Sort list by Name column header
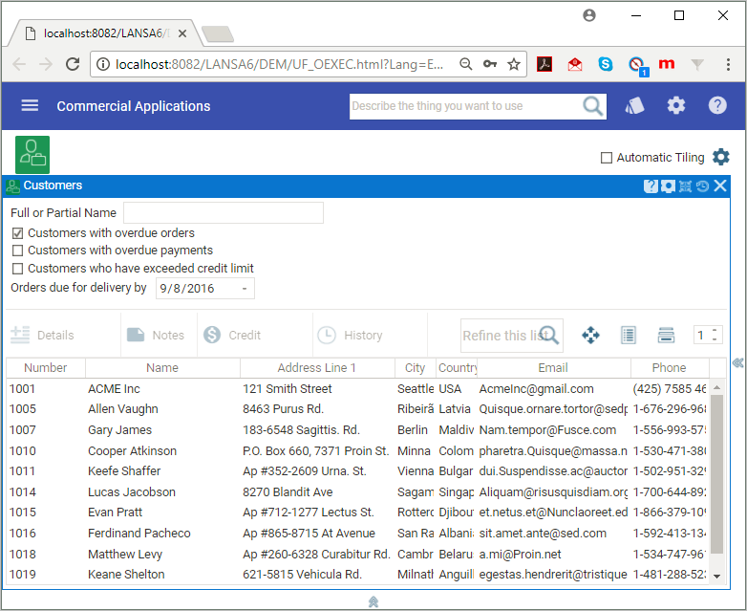 162,368
